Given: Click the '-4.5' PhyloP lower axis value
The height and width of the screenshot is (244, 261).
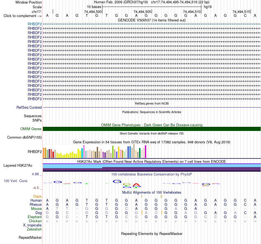Looking at the screenshot, I should pos(36,188).
